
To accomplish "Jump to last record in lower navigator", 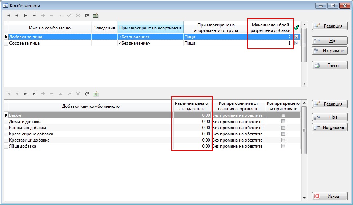I will click(34, 94).
